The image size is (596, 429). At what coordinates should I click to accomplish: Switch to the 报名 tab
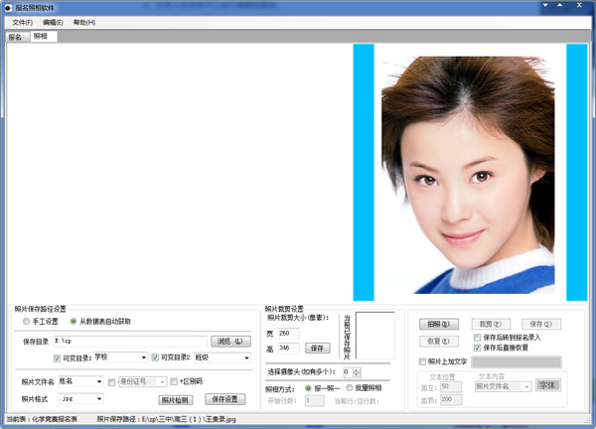coord(15,37)
